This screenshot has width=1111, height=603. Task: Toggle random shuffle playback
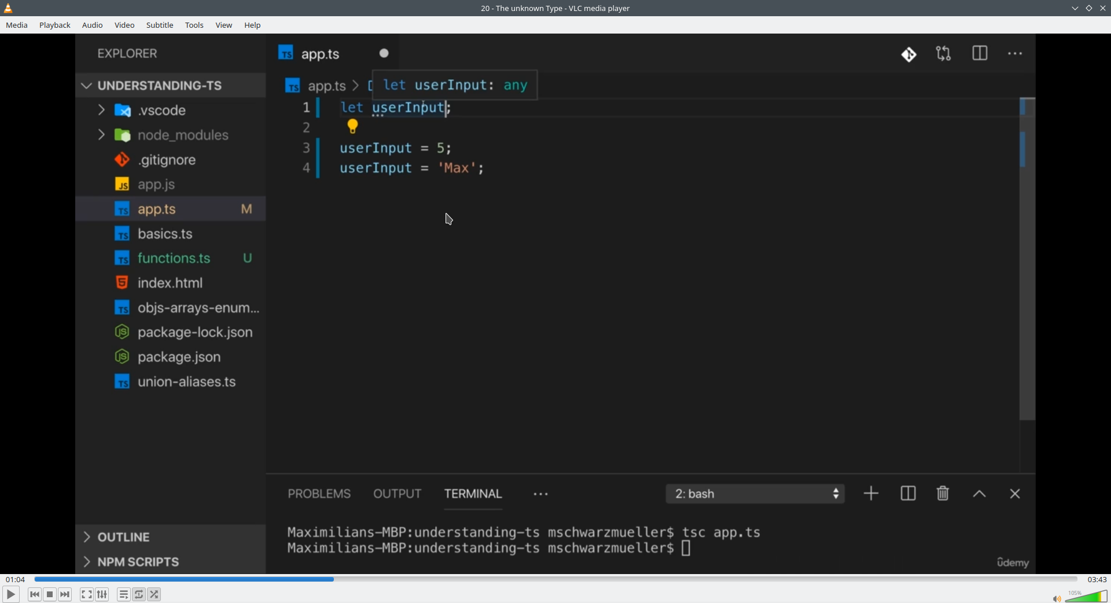coord(155,594)
